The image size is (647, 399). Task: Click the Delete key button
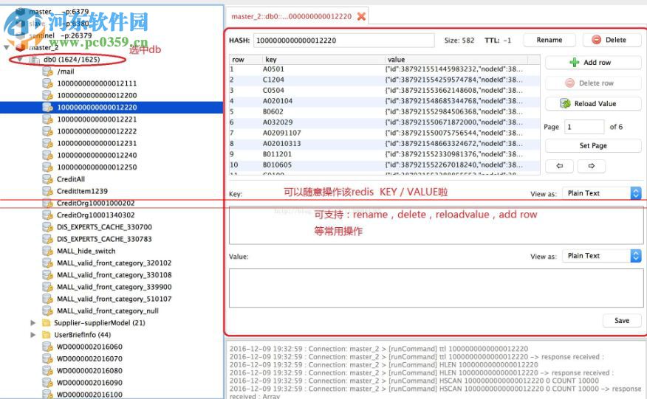click(x=612, y=40)
